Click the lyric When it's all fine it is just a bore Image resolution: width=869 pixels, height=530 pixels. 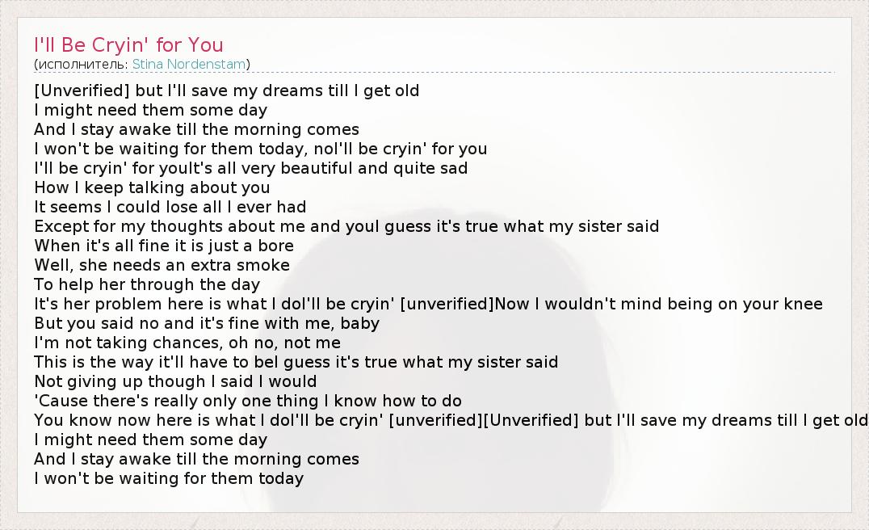pyautogui.click(x=163, y=246)
